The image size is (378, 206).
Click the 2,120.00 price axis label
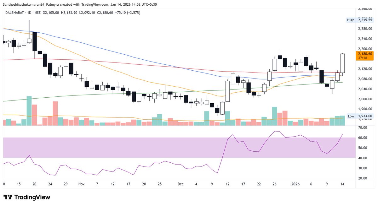point(365,69)
